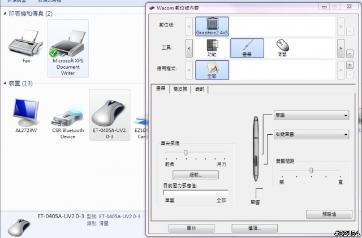The image size is (362, 238).
Task: Remove application with minus button
Action: [x=350, y=74]
